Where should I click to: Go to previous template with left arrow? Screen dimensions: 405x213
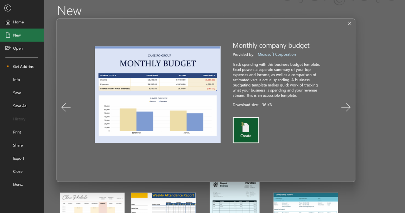66,107
